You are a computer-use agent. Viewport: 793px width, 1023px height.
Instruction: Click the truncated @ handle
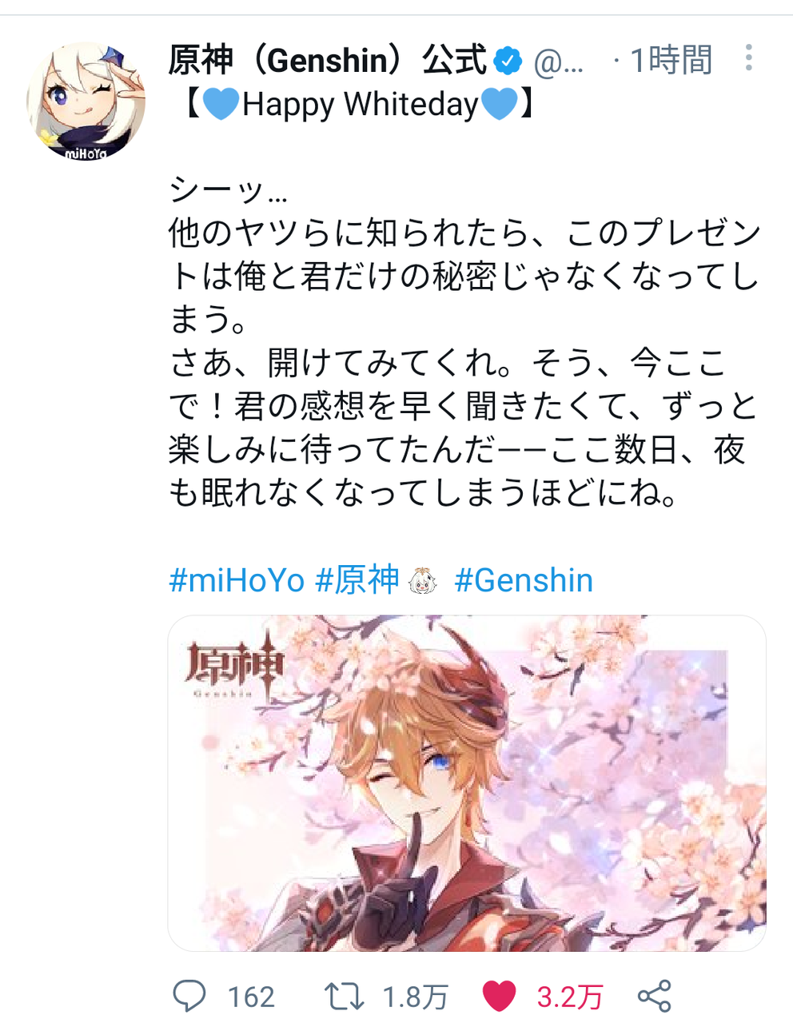558,62
